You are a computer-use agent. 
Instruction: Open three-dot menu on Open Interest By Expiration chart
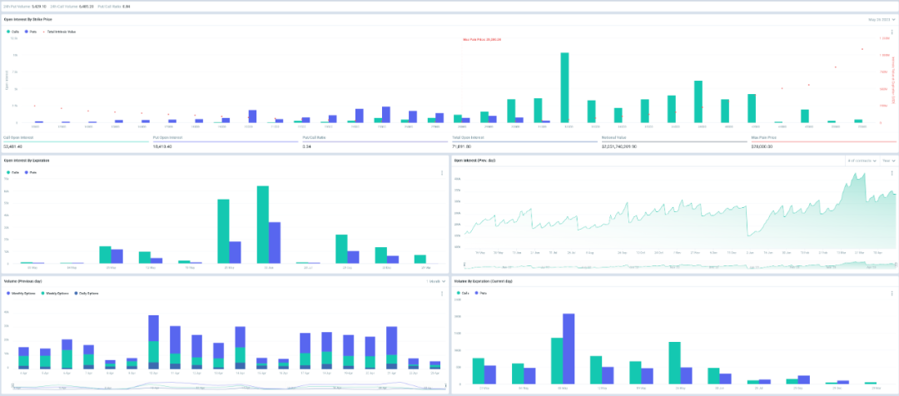(441, 172)
